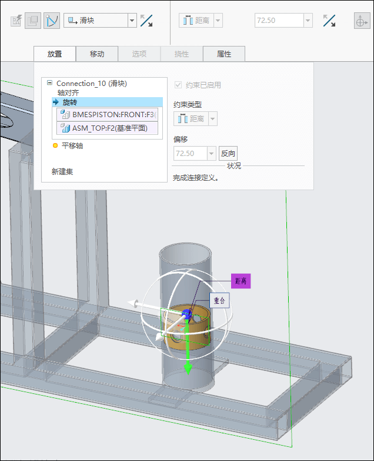Click the assembly icon beside ASM_TOP:F2
The width and height of the screenshot is (374, 461).
tap(65, 128)
